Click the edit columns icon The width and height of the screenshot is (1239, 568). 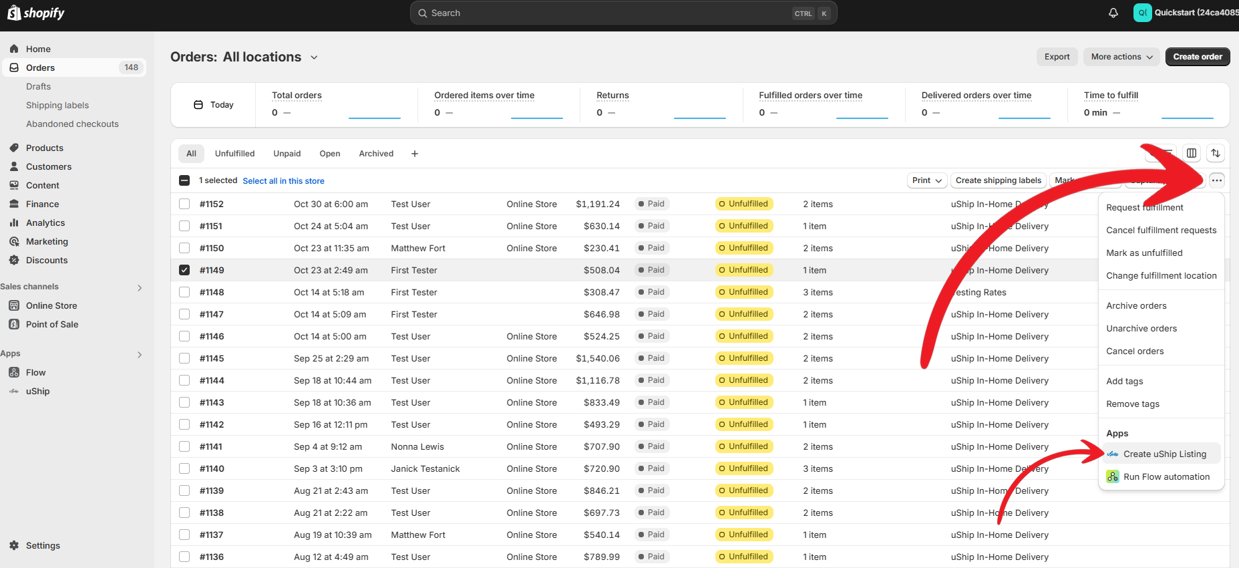1192,153
